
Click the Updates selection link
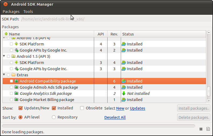pos(137,108)
